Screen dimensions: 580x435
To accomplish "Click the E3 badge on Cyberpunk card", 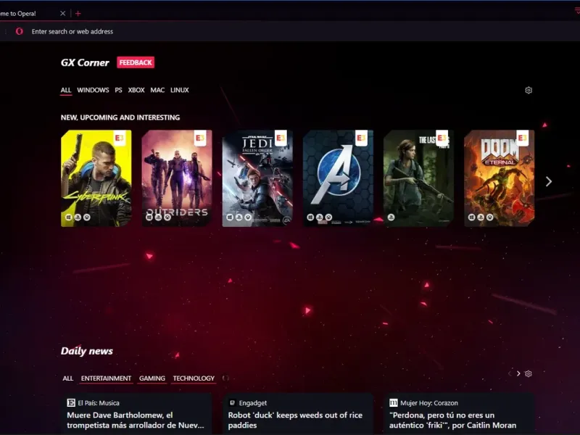I will (x=119, y=138).
